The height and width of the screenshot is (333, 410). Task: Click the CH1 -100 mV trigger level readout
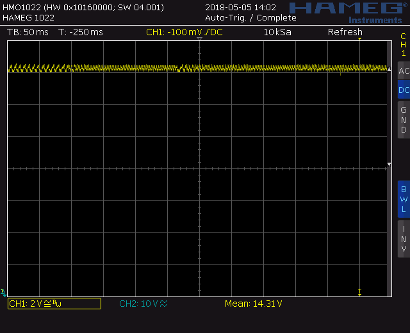(184, 32)
